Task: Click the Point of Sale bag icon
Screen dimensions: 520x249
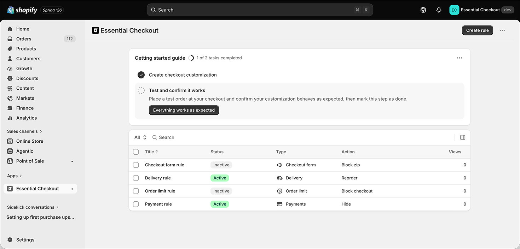Action: click(10, 161)
